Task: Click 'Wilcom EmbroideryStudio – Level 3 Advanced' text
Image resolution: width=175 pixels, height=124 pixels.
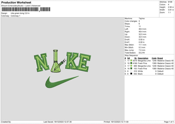Action: (21, 6)
